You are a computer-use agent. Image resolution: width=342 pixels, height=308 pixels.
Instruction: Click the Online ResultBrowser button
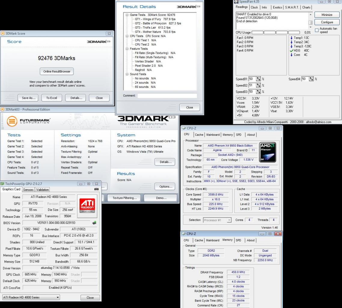57,71
